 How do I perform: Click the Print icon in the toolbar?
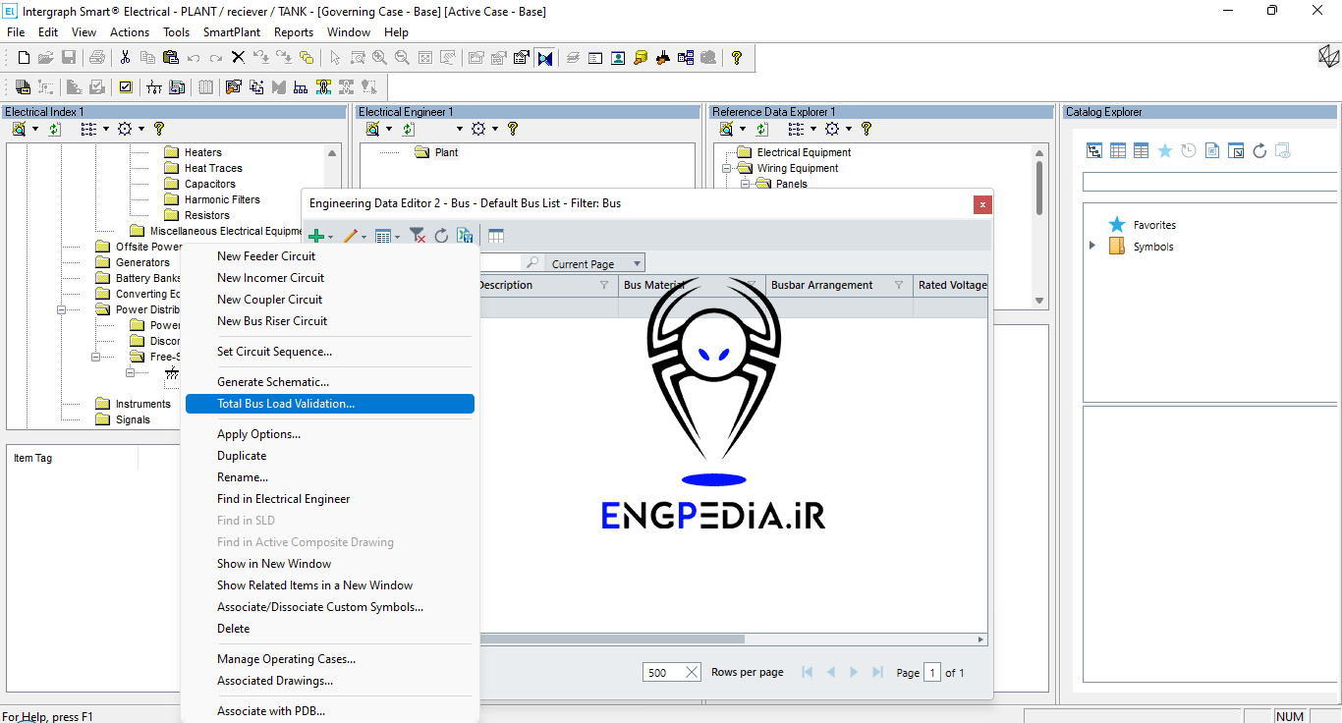pyautogui.click(x=97, y=58)
